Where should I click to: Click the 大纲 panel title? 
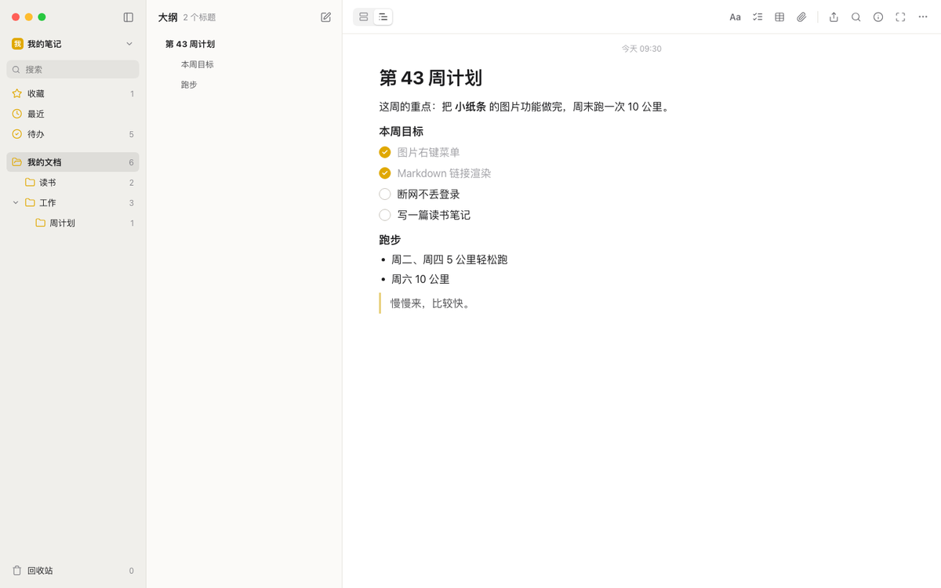[x=168, y=17]
